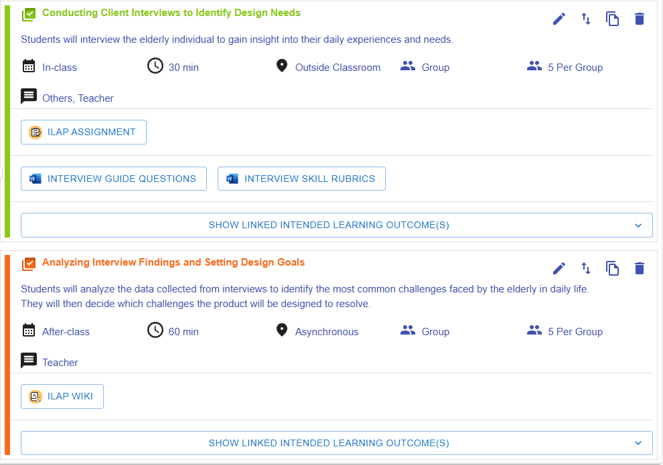This screenshot has height=465, width=663.
Task: Edit the Conducting Client Interviews task
Action: (559, 19)
